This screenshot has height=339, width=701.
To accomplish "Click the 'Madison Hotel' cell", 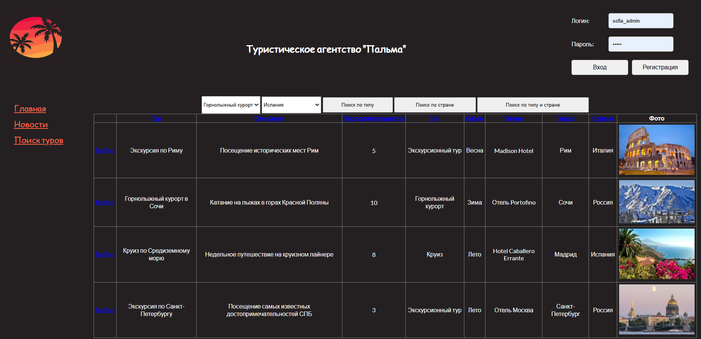I will click(x=514, y=151).
